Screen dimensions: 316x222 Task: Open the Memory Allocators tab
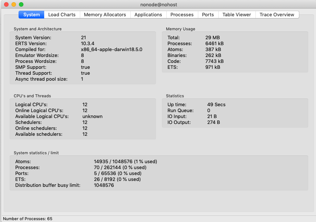point(105,15)
